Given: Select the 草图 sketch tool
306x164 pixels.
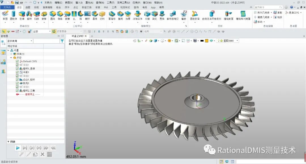Looking at the screenshot, I should click(5, 16).
